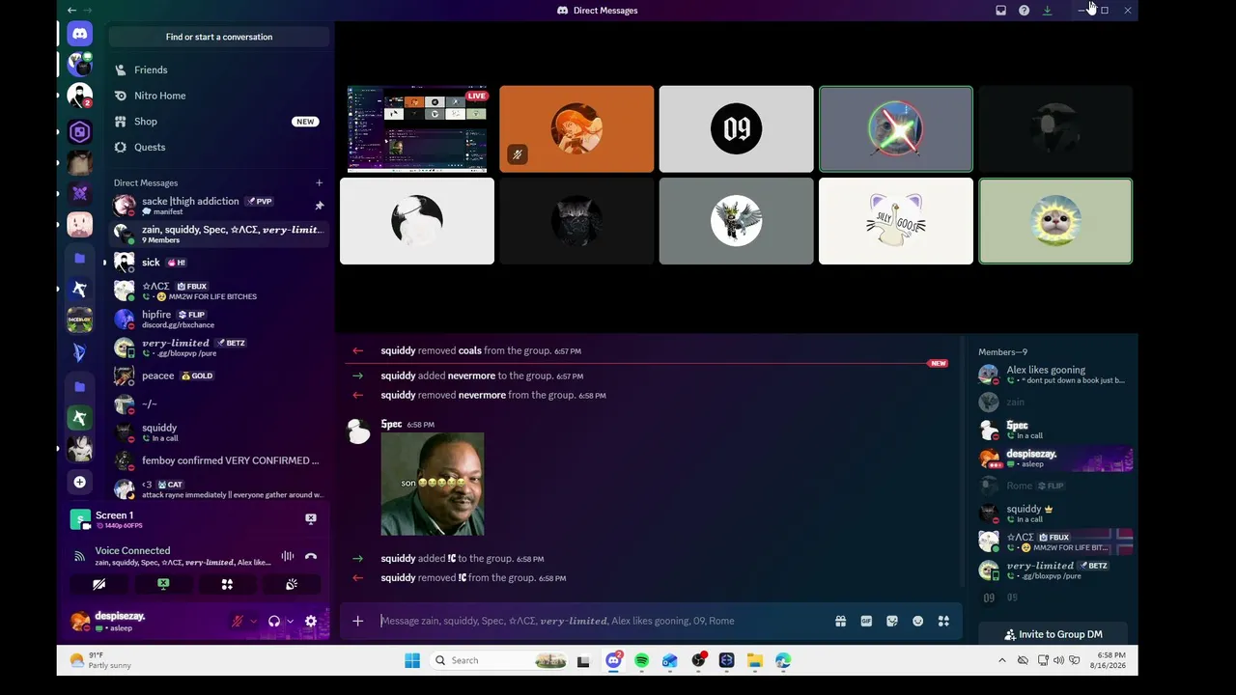The height and width of the screenshot is (695, 1236).
Task: Toggle screen share with green monitor button
Action: (163, 584)
